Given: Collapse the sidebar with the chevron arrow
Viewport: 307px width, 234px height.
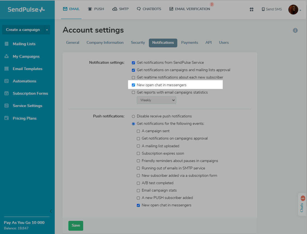Looking at the screenshot, I should [x=51, y=211].
